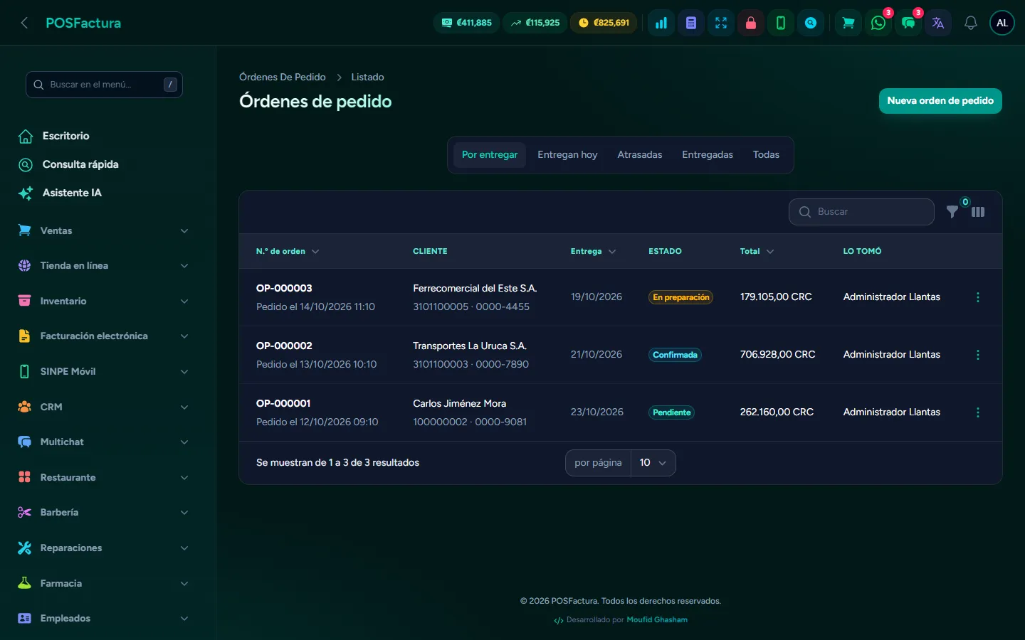Viewport: 1025px width, 640px height.
Task: Click delivery date 23/10/2026
Action: [597, 412]
